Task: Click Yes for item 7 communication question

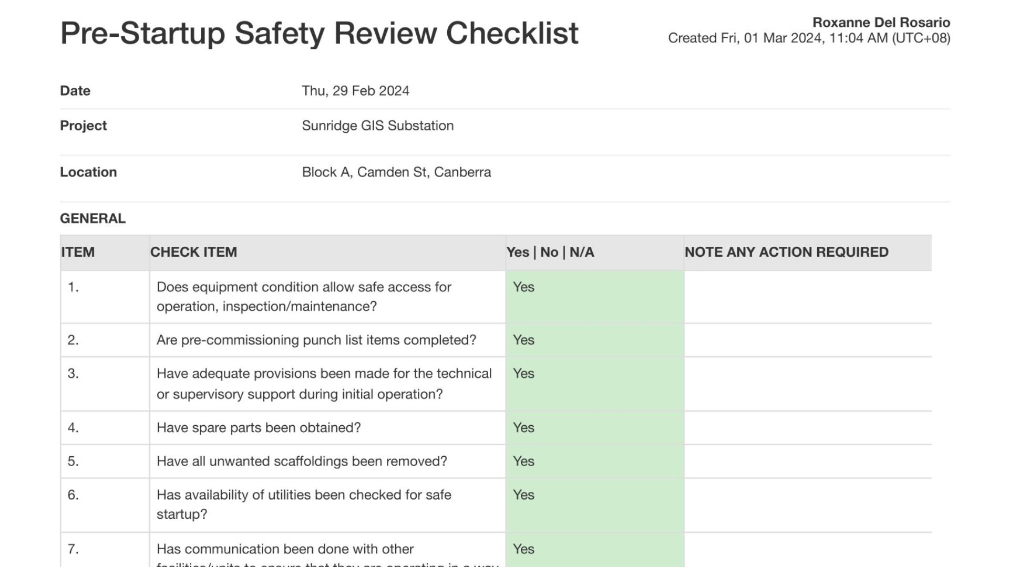Action: point(523,549)
